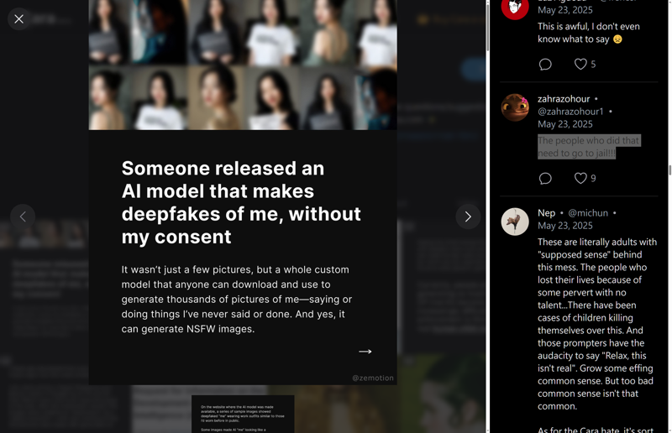Image resolution: width=672 pixels, height=433 pixels.
Task: Click 'This is awful' comment text
Action: [x=589, y=33]
